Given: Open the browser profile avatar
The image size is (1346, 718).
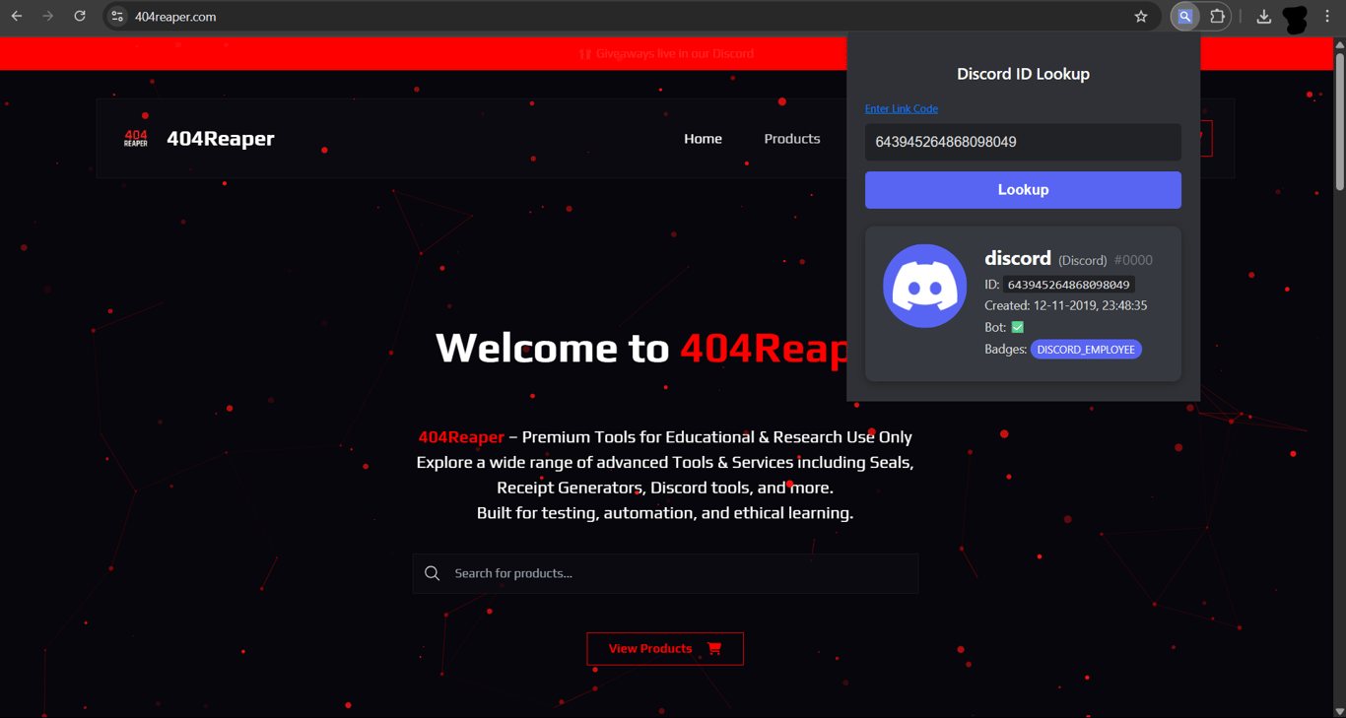Looking at the screenshot, I should pyautogui.click(x=1296, y=18).
